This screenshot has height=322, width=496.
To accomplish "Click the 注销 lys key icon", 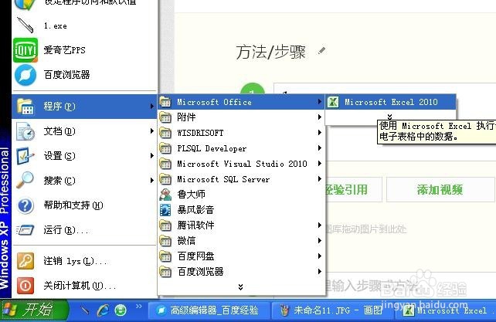I will point(25,261).
